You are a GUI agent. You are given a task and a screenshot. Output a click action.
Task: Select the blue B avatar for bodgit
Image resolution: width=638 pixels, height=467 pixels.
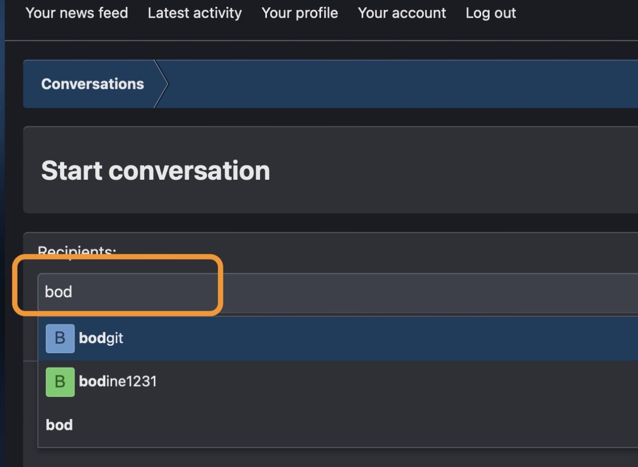60,338
